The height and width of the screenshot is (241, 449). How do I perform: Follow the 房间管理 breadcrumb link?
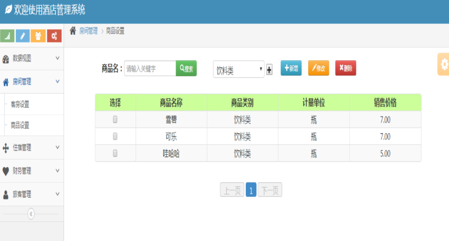point(88,31)
